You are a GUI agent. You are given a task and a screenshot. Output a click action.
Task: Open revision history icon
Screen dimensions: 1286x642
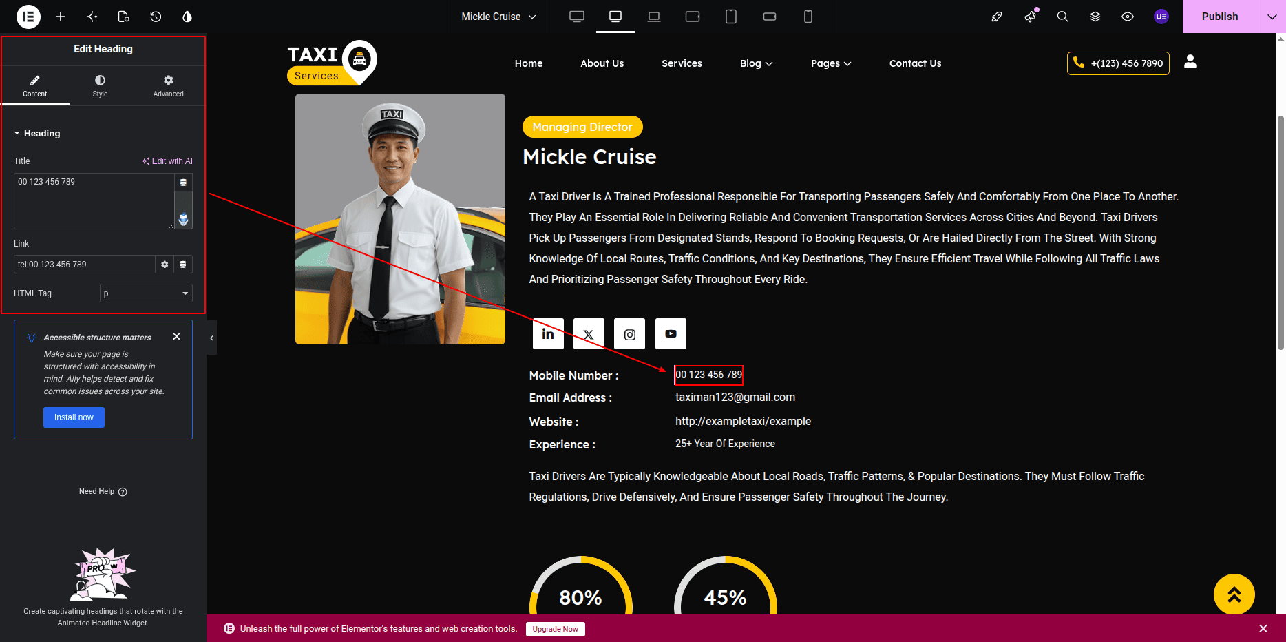tap(156, 17)
